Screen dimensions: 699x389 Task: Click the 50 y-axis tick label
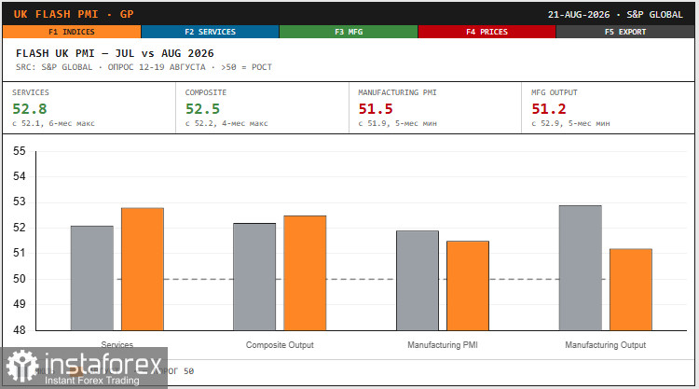click(x=20, y=279)
